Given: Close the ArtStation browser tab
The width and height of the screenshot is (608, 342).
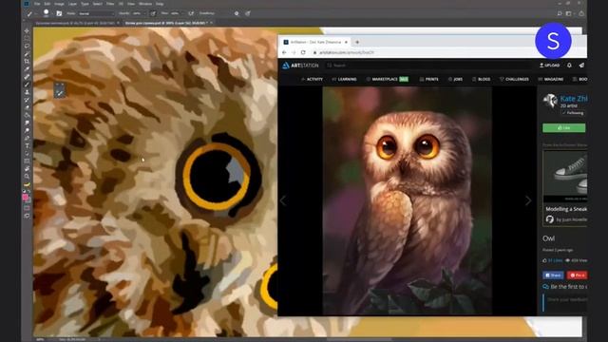Looking at the screenshot, I should coord(346,42).
